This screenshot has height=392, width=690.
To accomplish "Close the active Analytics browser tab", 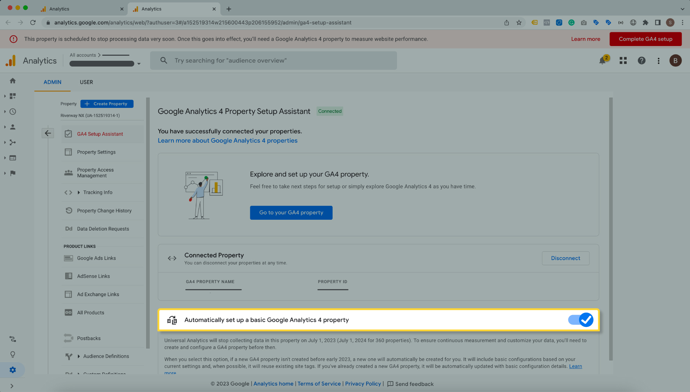I will pos(214,9).
